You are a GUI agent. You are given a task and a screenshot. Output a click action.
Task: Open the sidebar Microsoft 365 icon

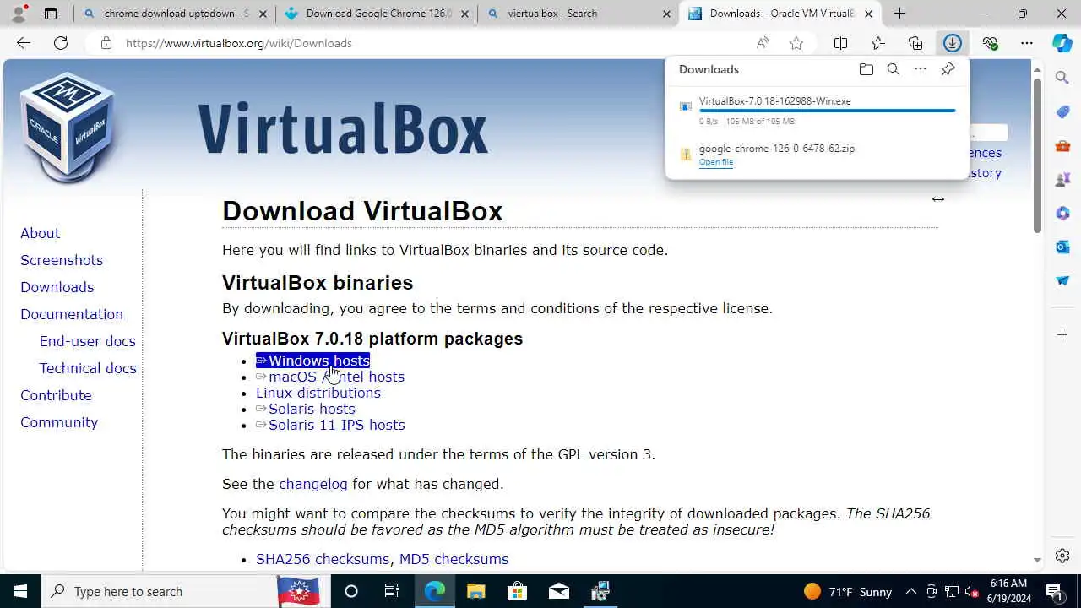(1062, 213)
